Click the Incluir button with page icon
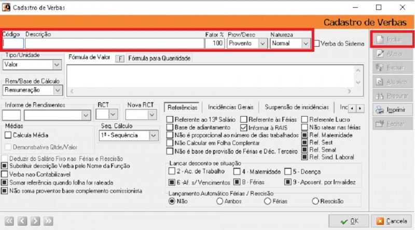 pyautogui.click(x=392, y=40)
